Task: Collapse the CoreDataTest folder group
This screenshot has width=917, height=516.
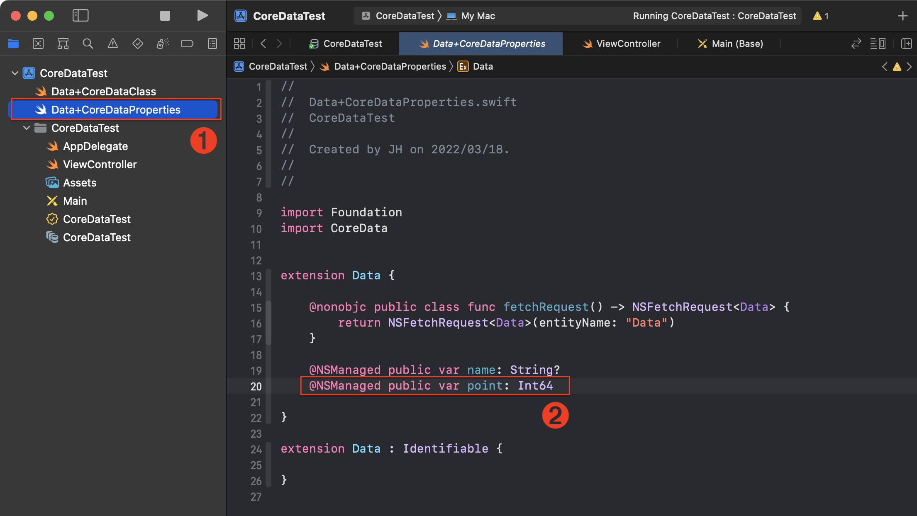Action: click(27, 128)
